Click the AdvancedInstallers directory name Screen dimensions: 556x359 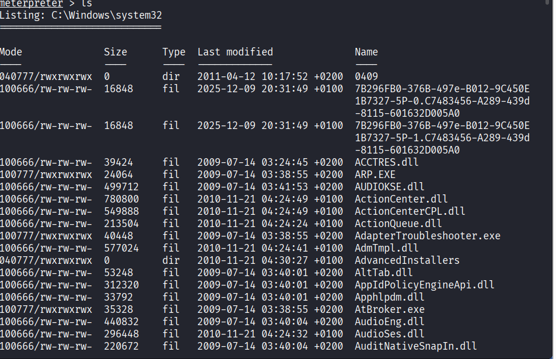[407, 260]
